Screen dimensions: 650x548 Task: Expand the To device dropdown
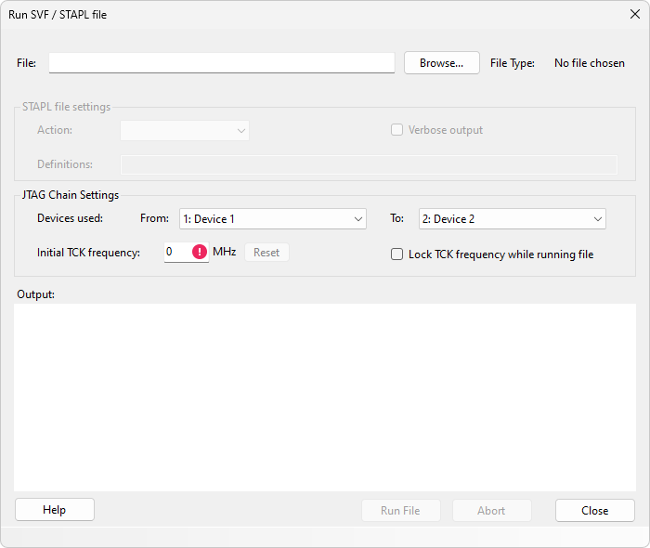512,219
